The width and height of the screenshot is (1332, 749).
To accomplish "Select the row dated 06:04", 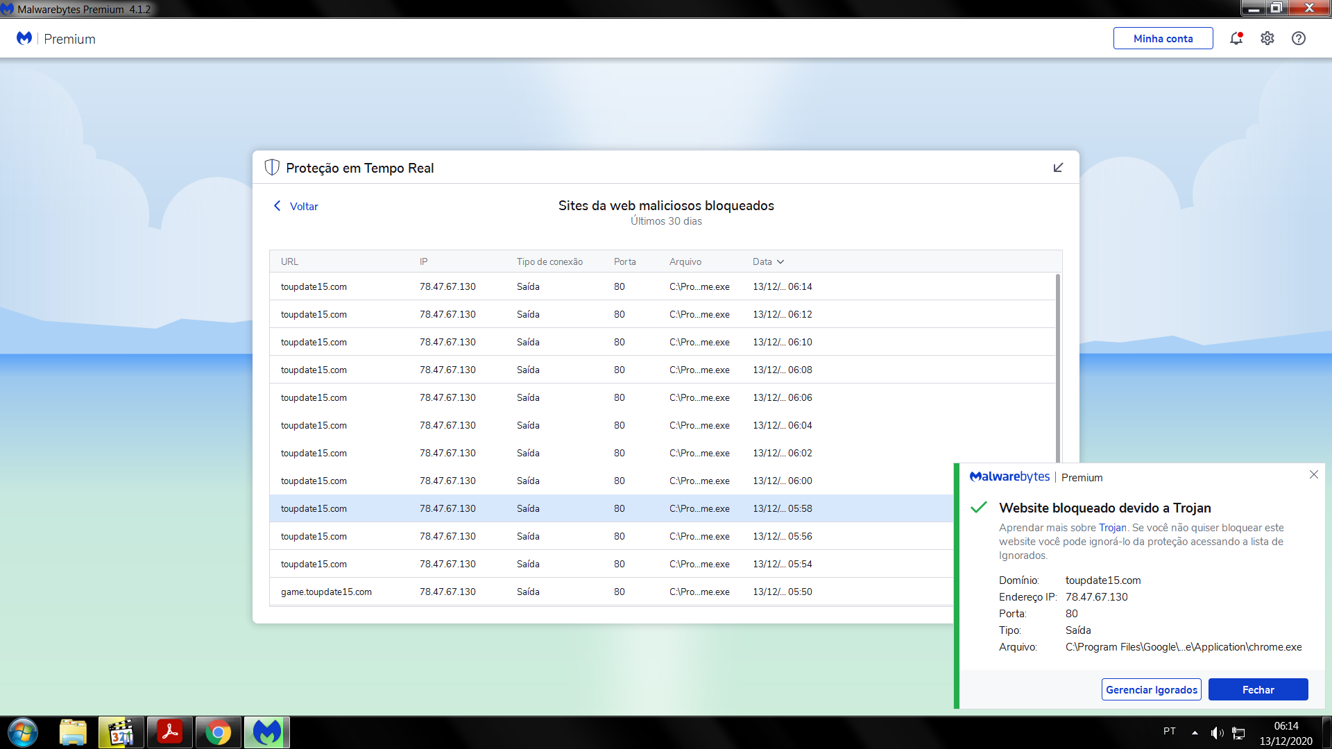I will pyautogui.click(x=663, y=425).
